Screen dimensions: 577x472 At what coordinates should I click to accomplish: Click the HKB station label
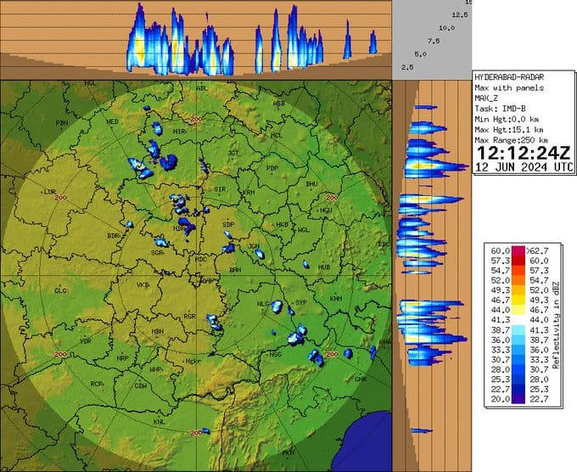[x=282, y=225]
